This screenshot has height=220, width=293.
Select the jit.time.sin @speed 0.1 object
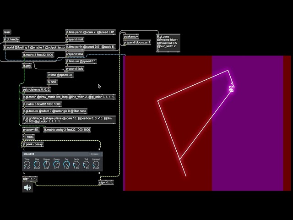pyautogui.click(x=81, y=61)
